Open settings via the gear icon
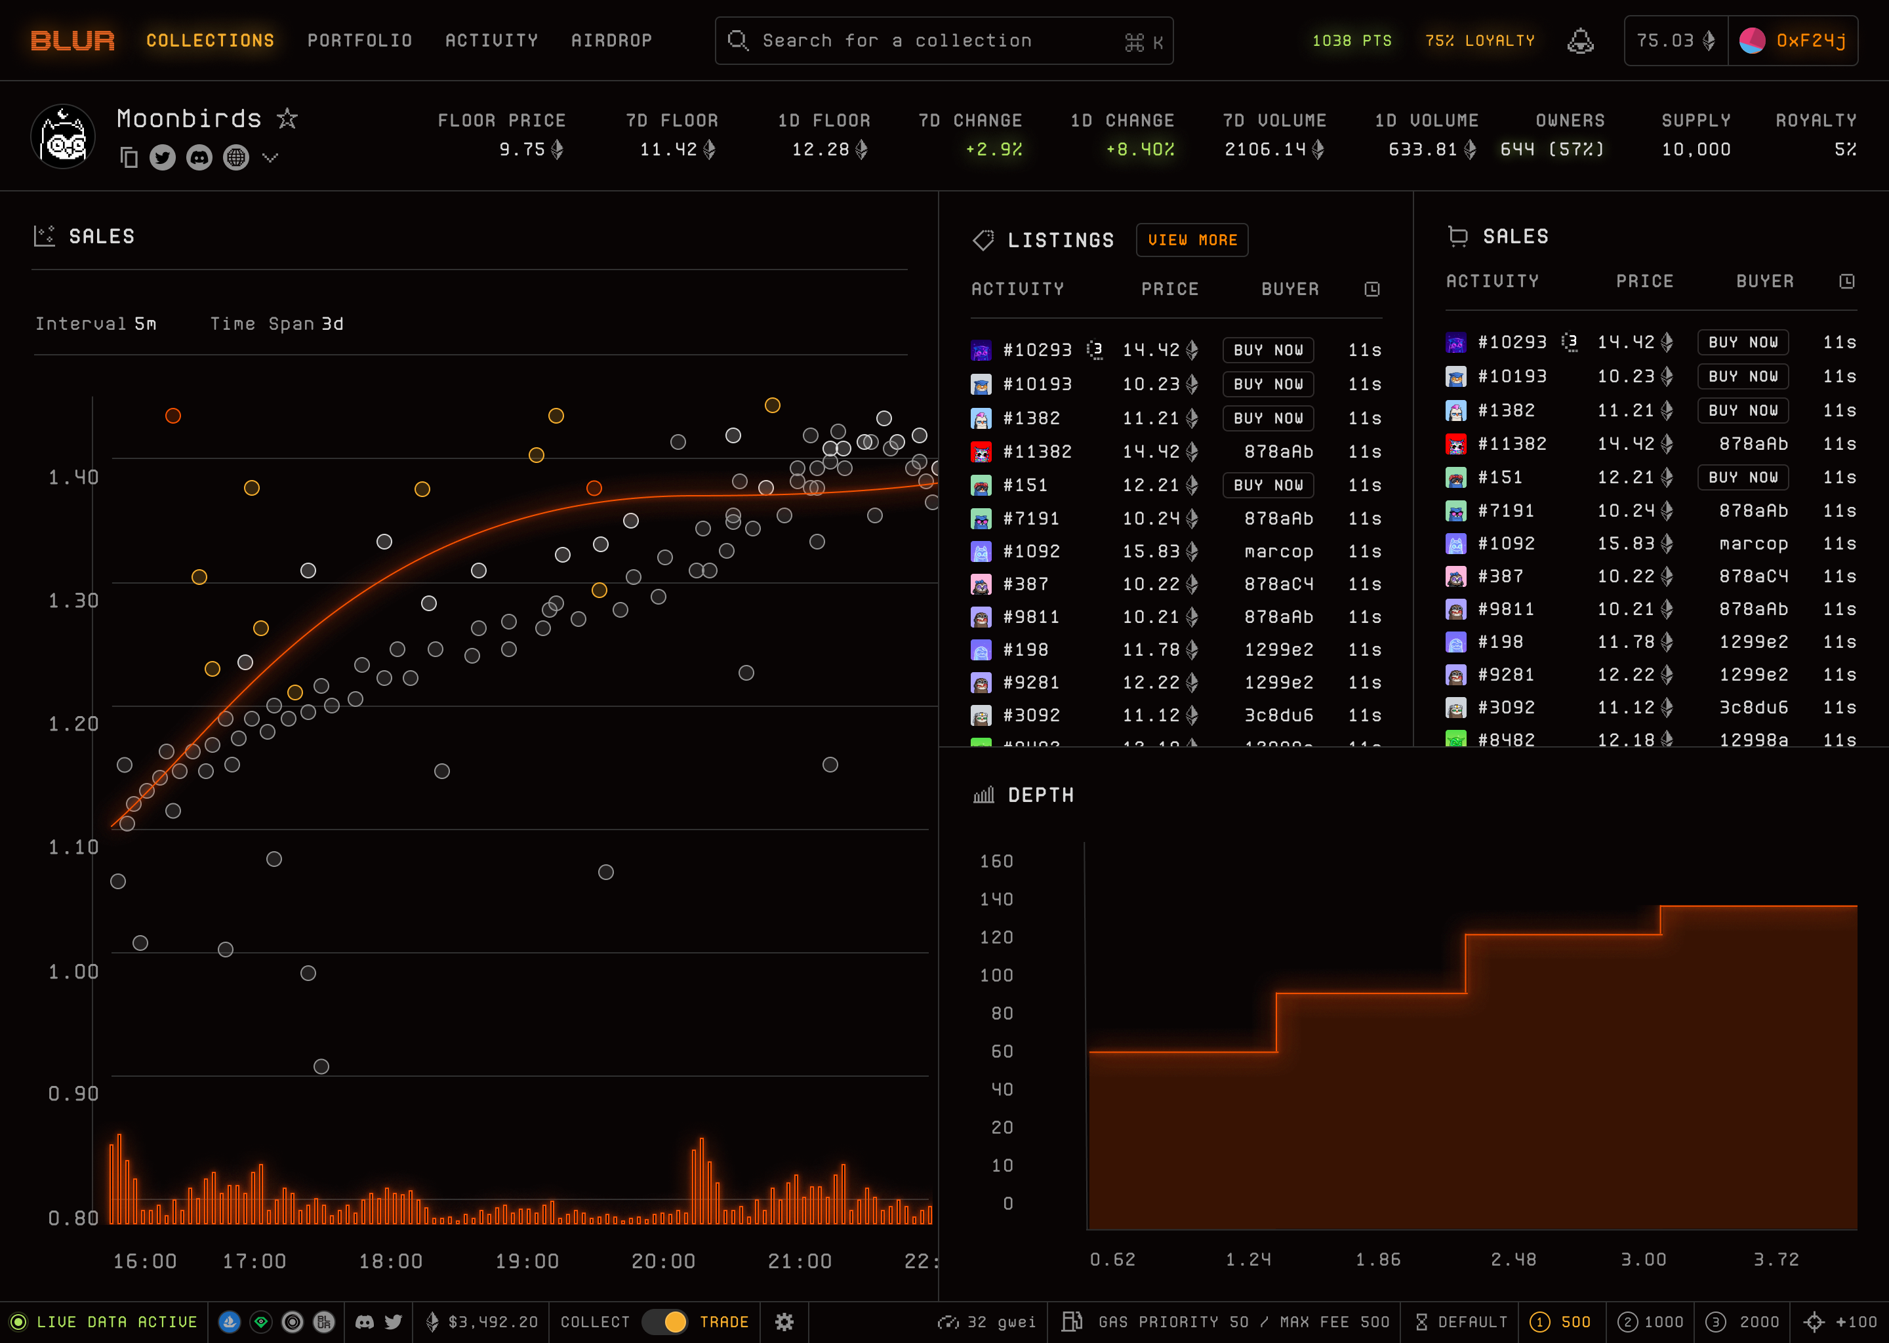This screenshot has height=1343, width=1889. [784, 1321]
